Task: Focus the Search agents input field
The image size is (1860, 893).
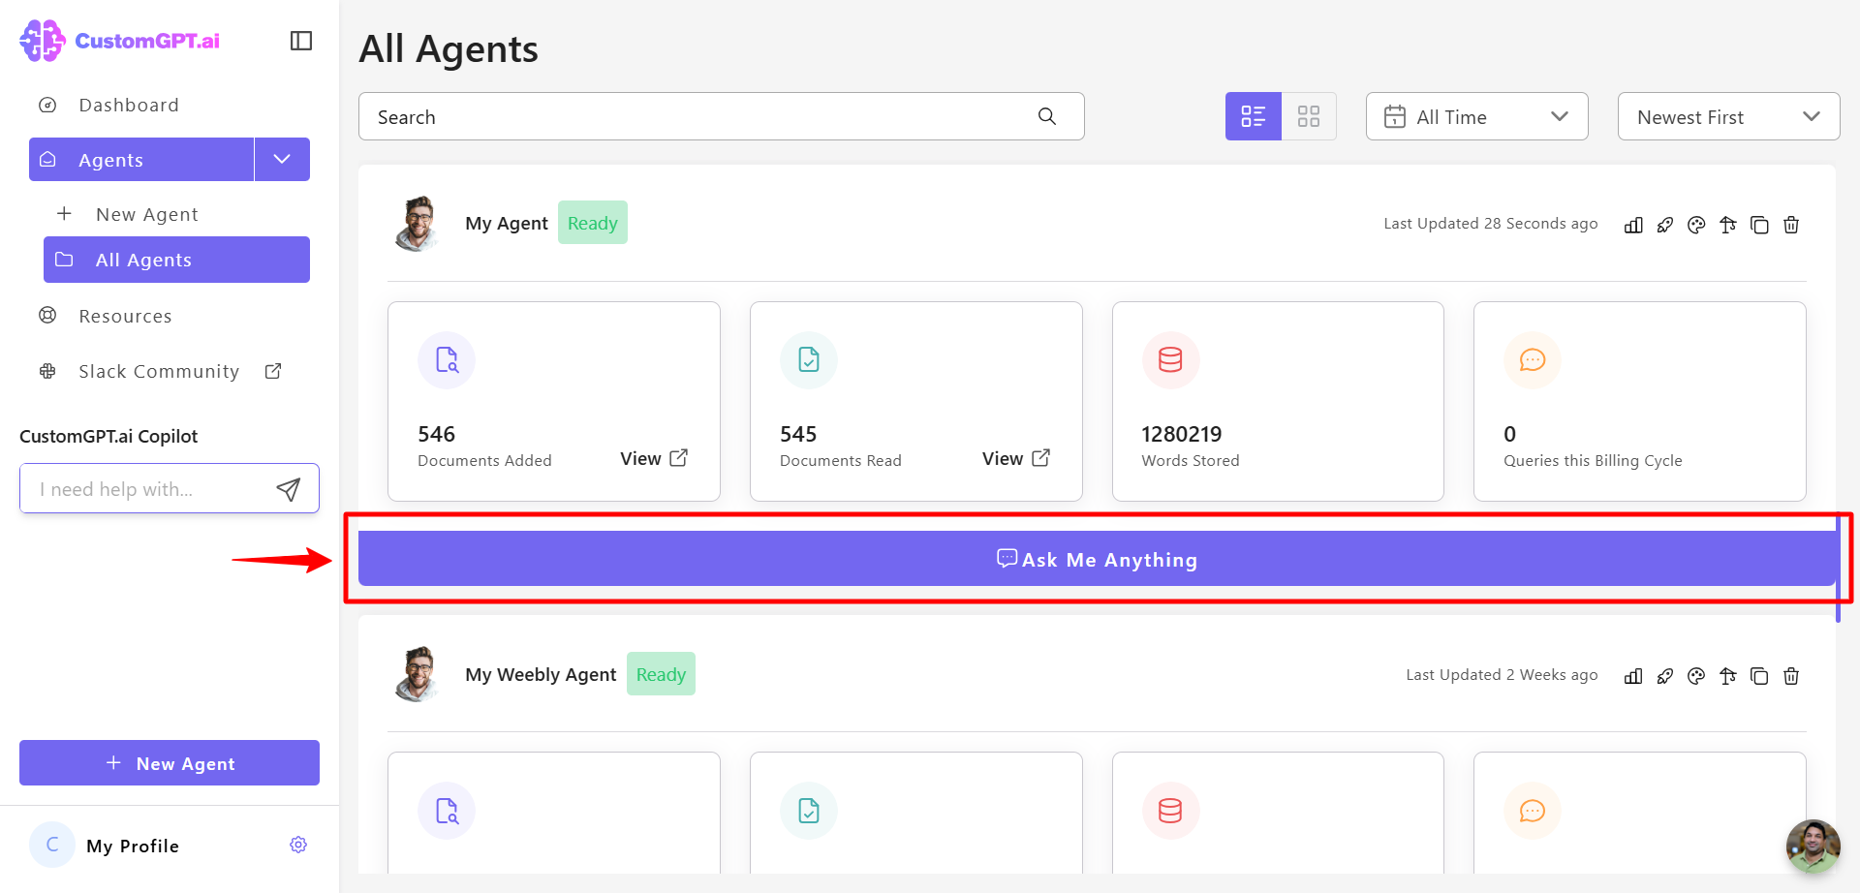Action: tap(721, 116)
